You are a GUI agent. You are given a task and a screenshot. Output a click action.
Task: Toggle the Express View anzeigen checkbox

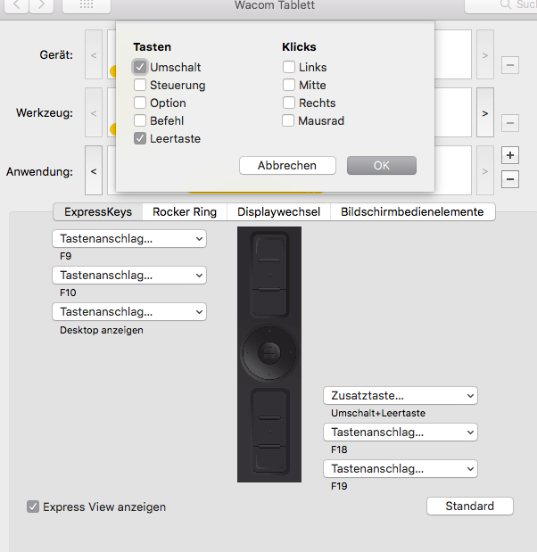point(33,507)
